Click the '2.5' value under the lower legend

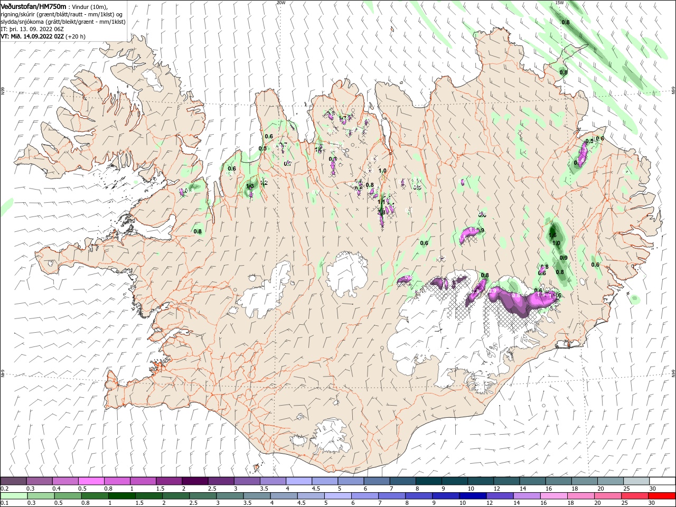pyautogui.click(x=193, y=503)
